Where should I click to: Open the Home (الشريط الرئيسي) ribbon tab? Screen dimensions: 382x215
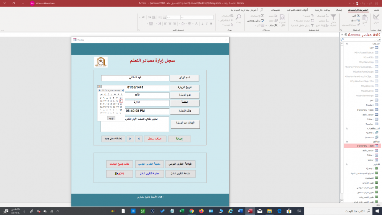click(x=358, y=10)
